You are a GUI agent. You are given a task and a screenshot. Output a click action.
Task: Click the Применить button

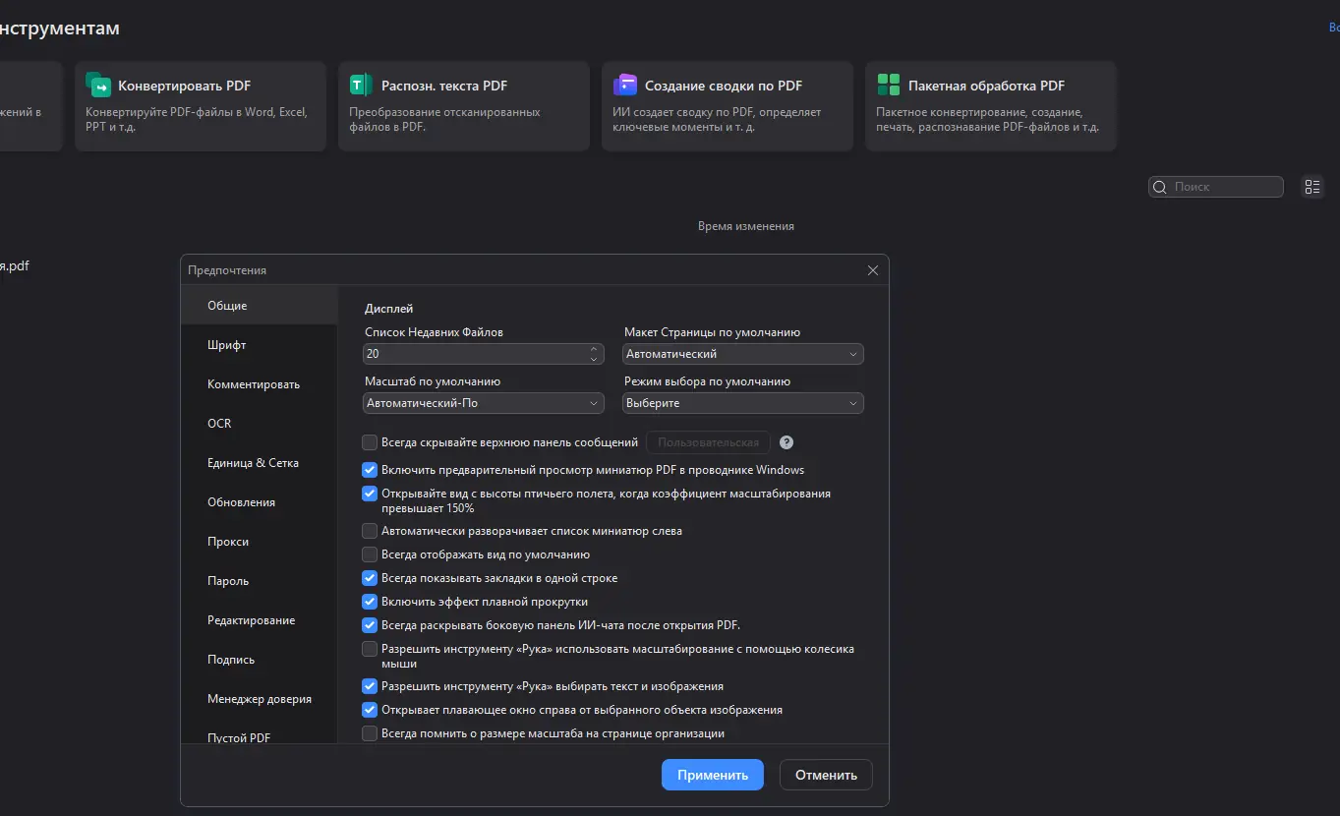(713, 775)
